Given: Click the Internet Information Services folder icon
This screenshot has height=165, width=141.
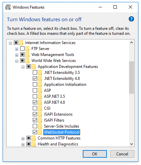Looking at the screenshot, I should (21, 43).
